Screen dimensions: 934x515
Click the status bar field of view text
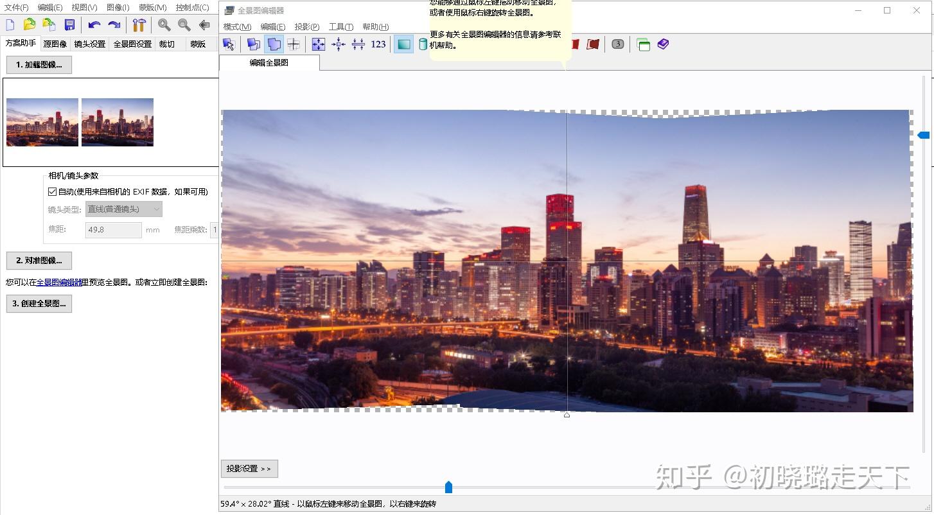328,504
